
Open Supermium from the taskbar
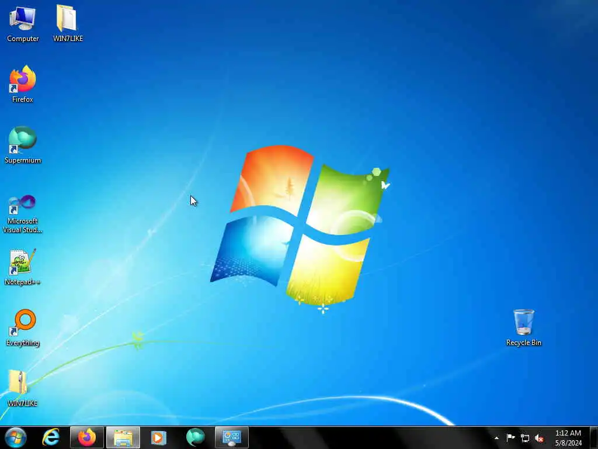195,437
